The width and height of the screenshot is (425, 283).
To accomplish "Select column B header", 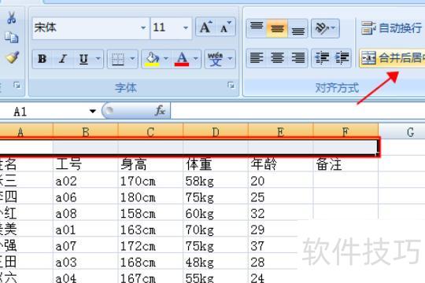I will point(86,131).
